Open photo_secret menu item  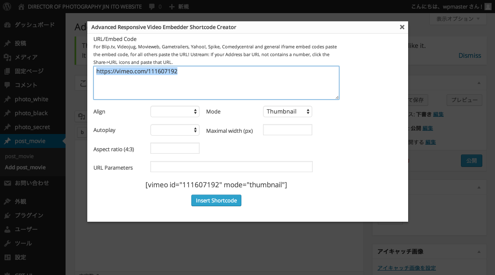pyautogui.click(x=32, y=127)
